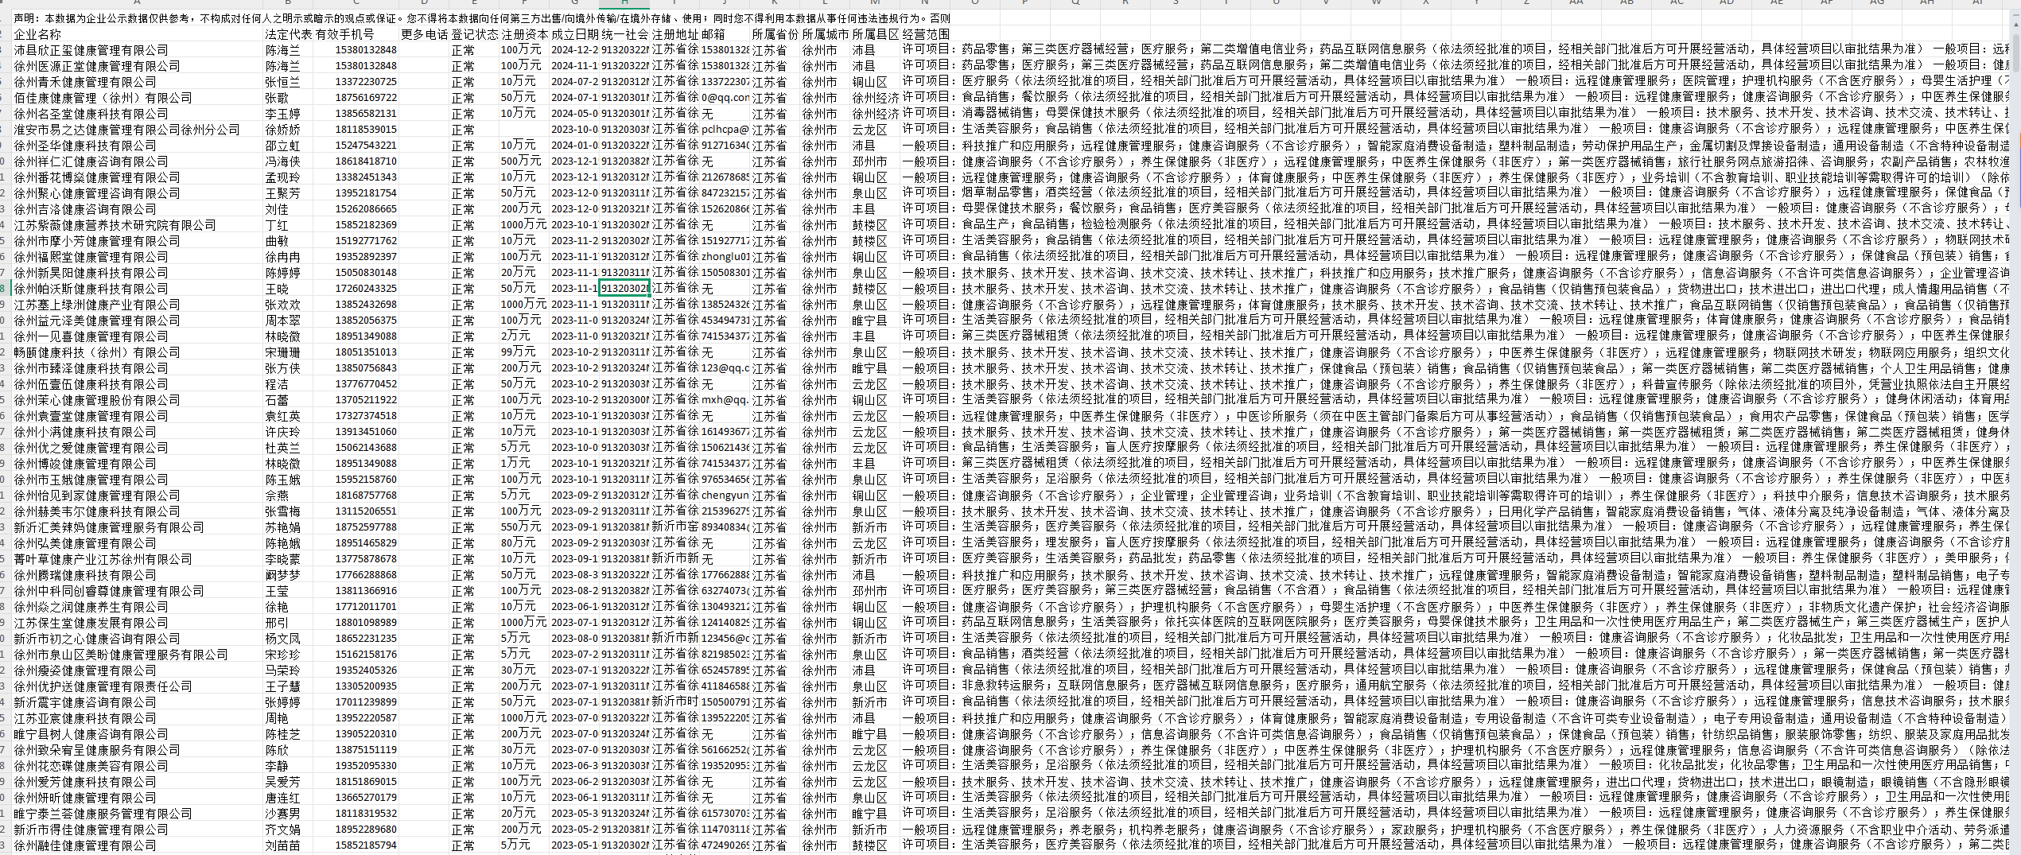
Task: Click the 所属省份 header cell
Action: (775, 34)
